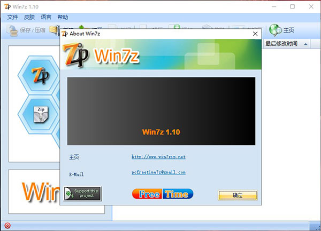This screenshot has height=231, width=321.
Task: Click the 7Zip logo in About dialog banner
Action: [x=75, y=55]
